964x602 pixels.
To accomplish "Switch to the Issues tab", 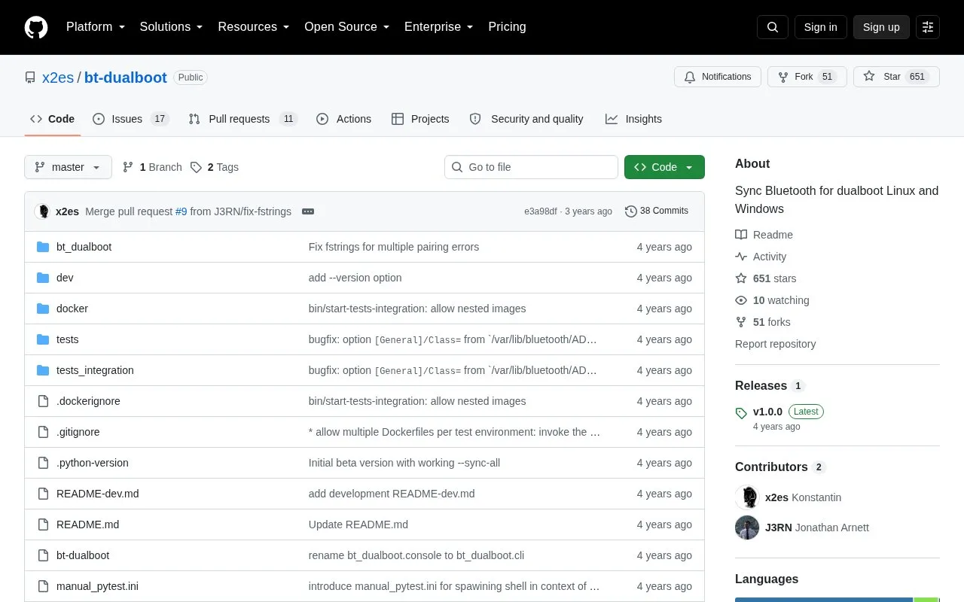I will coord(131,119).
